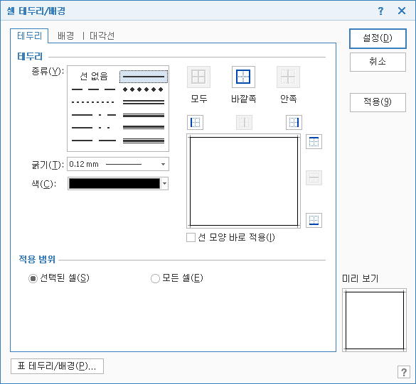Toggle top border line icon
Screen dimensions: 416x384
coord(314,142)
